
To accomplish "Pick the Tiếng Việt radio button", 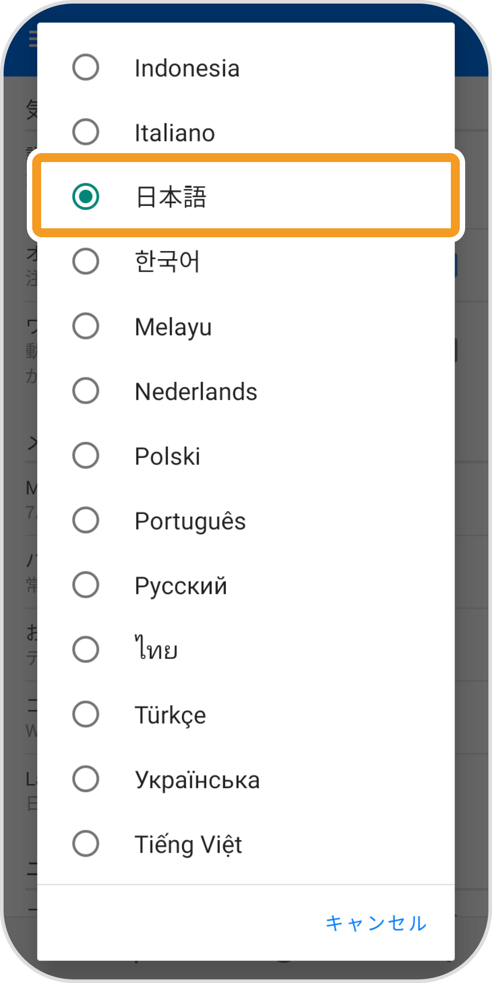I will click(85, 843).
